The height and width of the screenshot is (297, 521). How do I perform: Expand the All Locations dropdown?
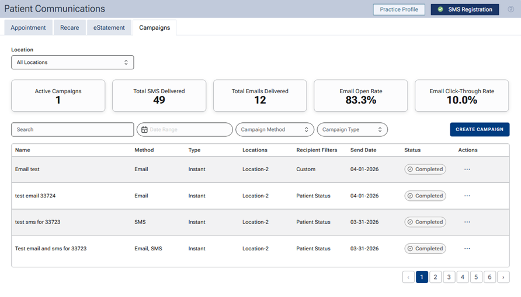coord(72,62)
